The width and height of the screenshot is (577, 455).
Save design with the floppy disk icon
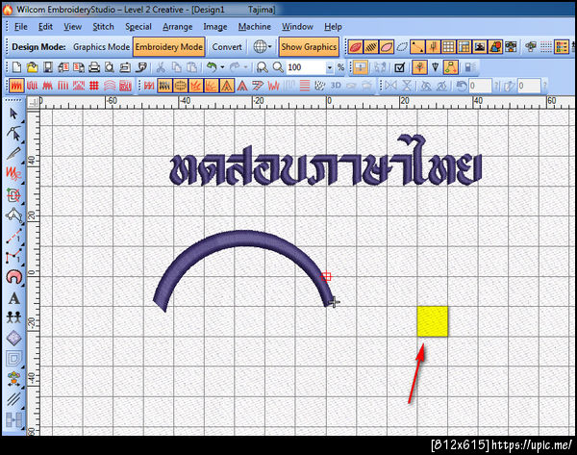click(48, 67)
